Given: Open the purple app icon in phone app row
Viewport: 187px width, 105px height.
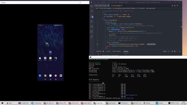Looking at the screenshot, I should click(45, 58).
